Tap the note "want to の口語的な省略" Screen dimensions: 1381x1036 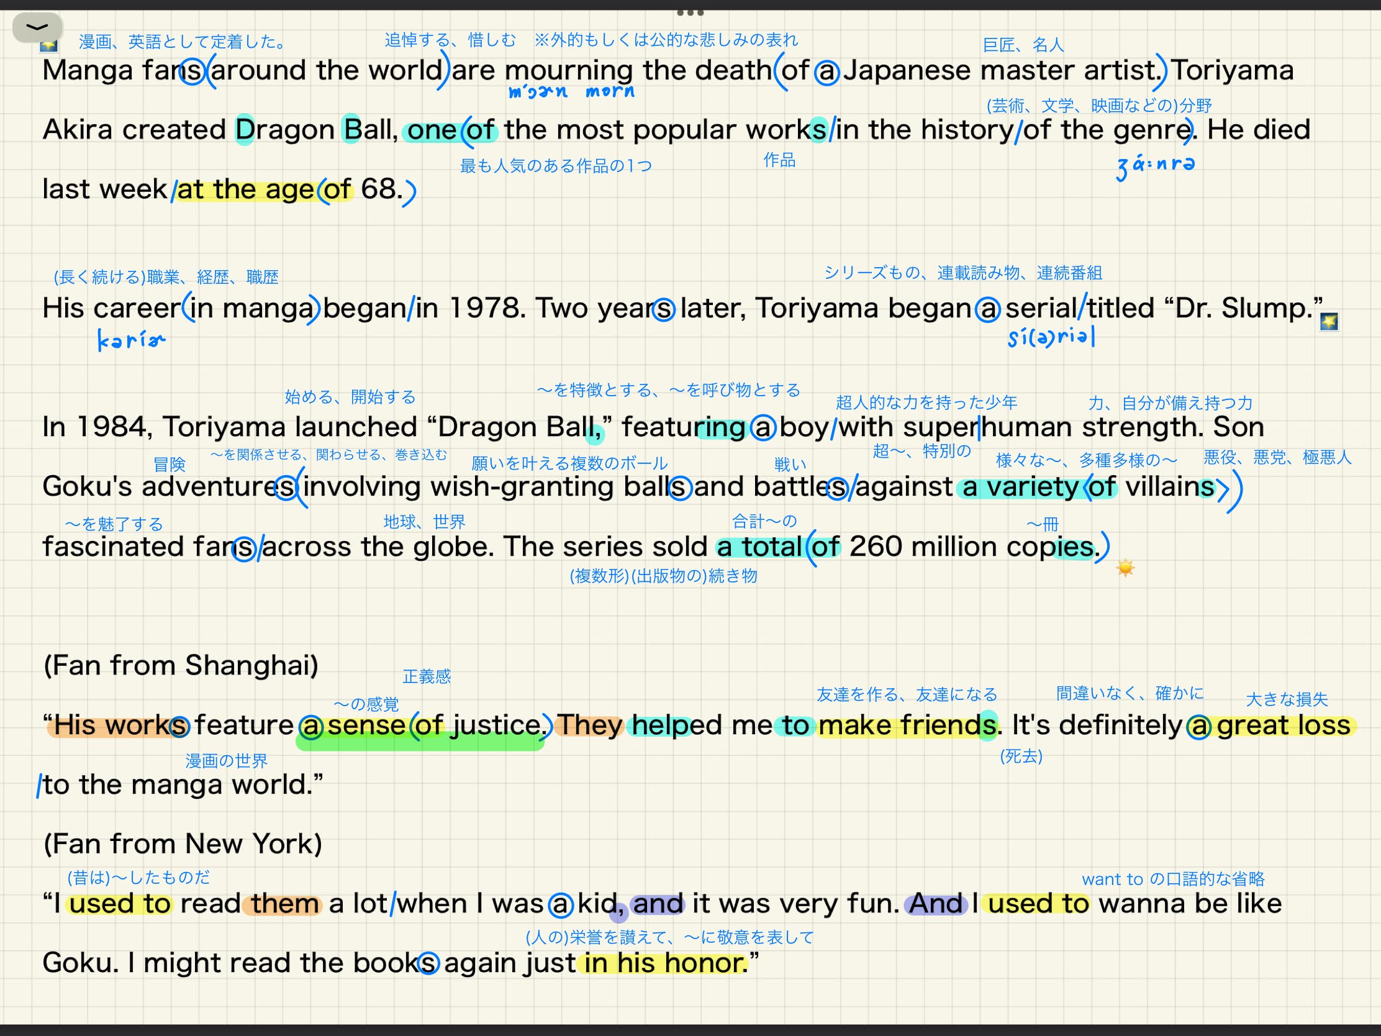point(1173,879)
